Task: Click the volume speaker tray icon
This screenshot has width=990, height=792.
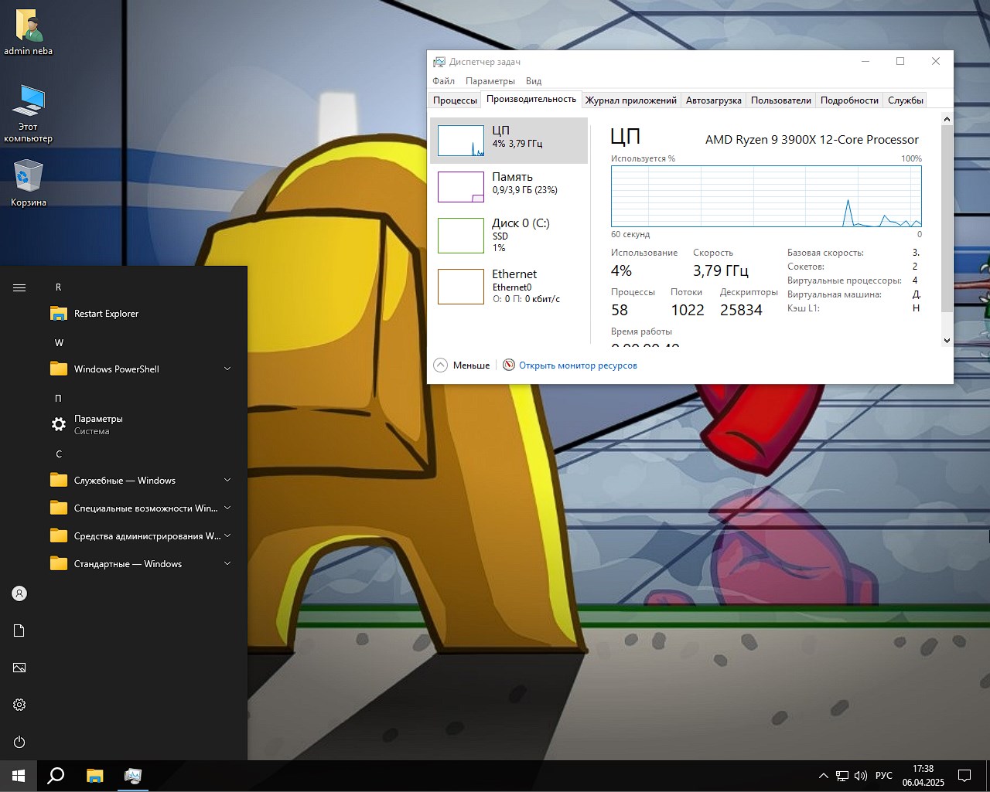Action: click(x=861, y=776)
